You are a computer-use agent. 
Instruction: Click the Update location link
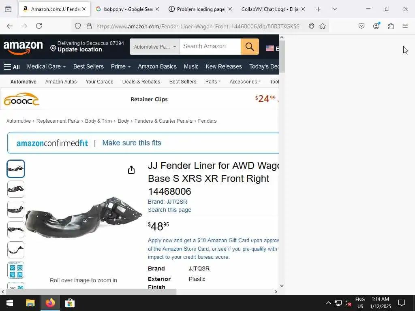[x=80, y=49]
